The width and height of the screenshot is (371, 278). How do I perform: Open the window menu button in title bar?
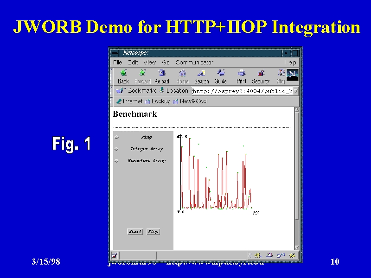tap(115, 53)
